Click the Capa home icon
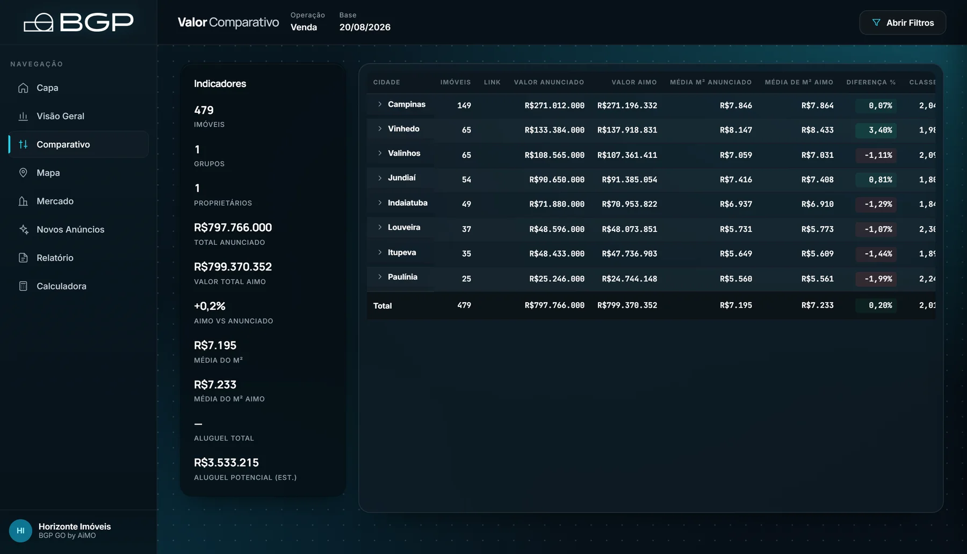 click(23, 88)
